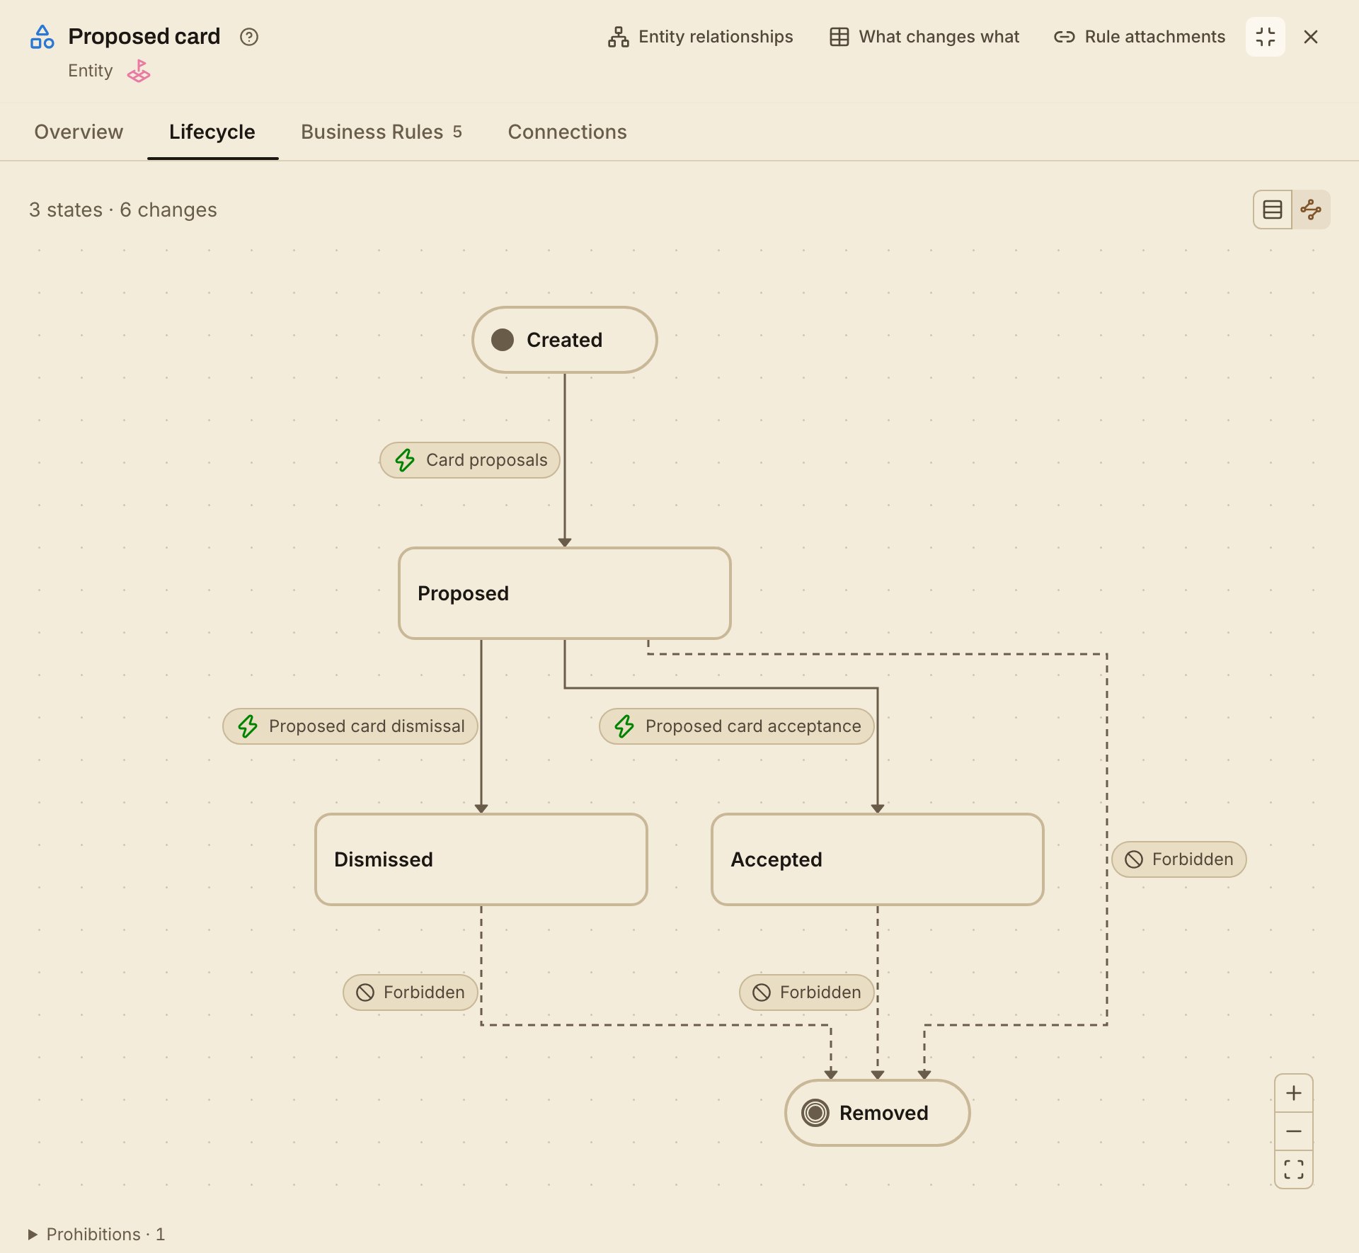This screenshot has height=1253, width=1359.
Task: Click Forbidden label below Dismissed
Action: (x=411, y=992)
